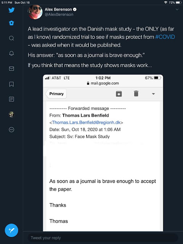Screen dimensions: 183x244
Task: Open the More options circle icon
Action: pyautogui.click(x=11, y=130)
